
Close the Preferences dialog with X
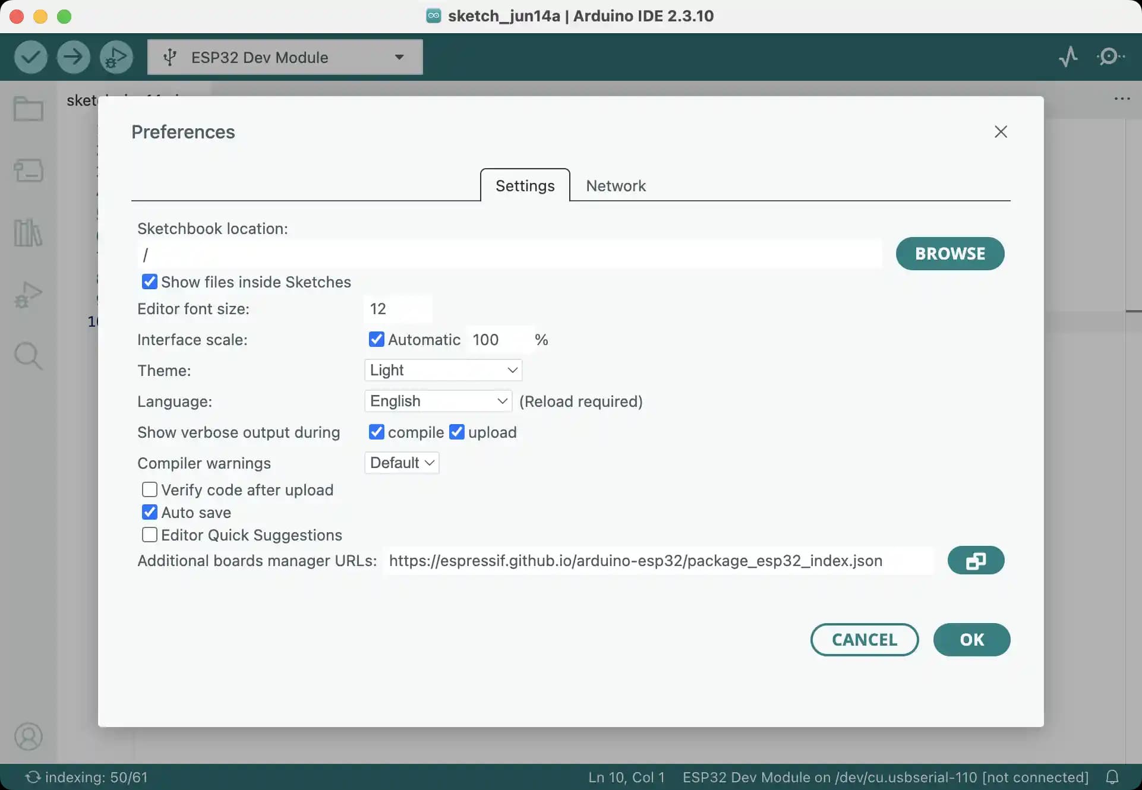[x=1001, y=131]
